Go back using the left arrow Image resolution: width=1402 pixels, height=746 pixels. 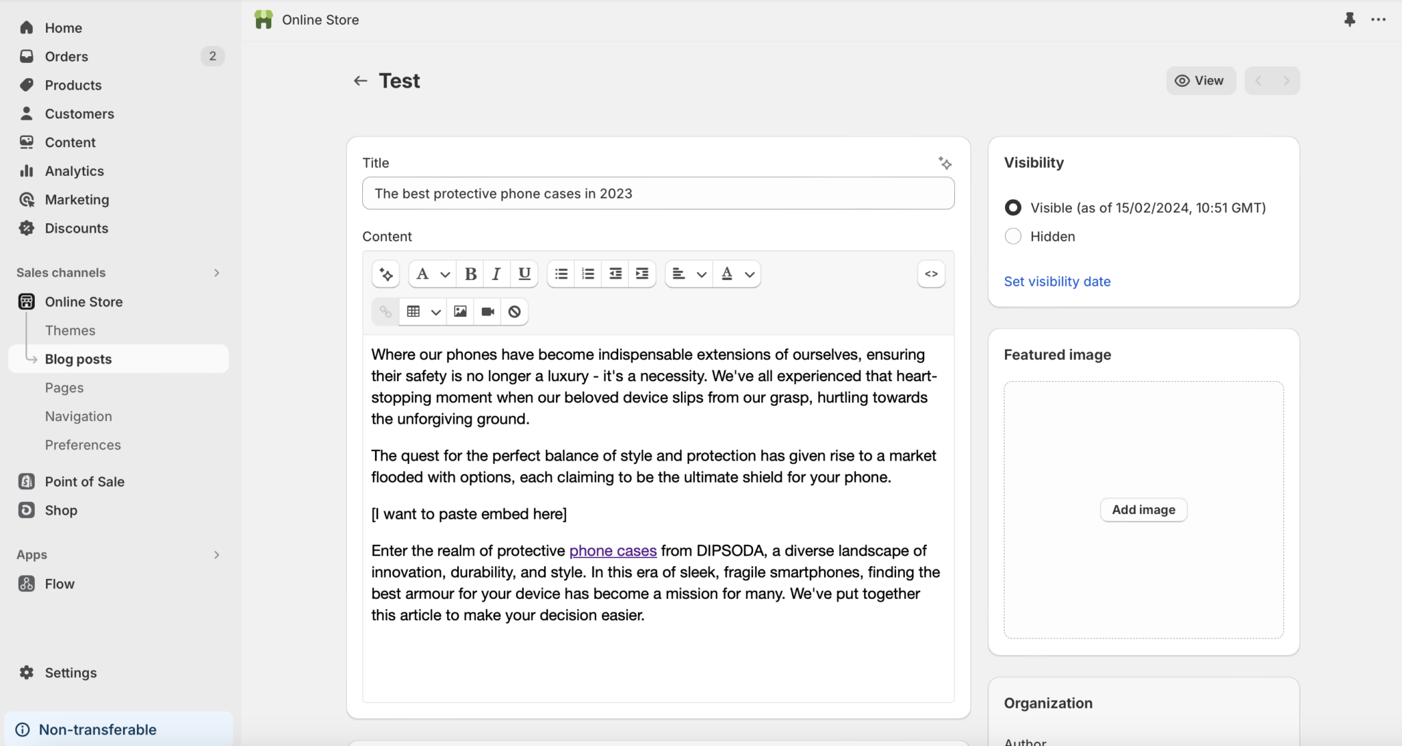(360, 81)
